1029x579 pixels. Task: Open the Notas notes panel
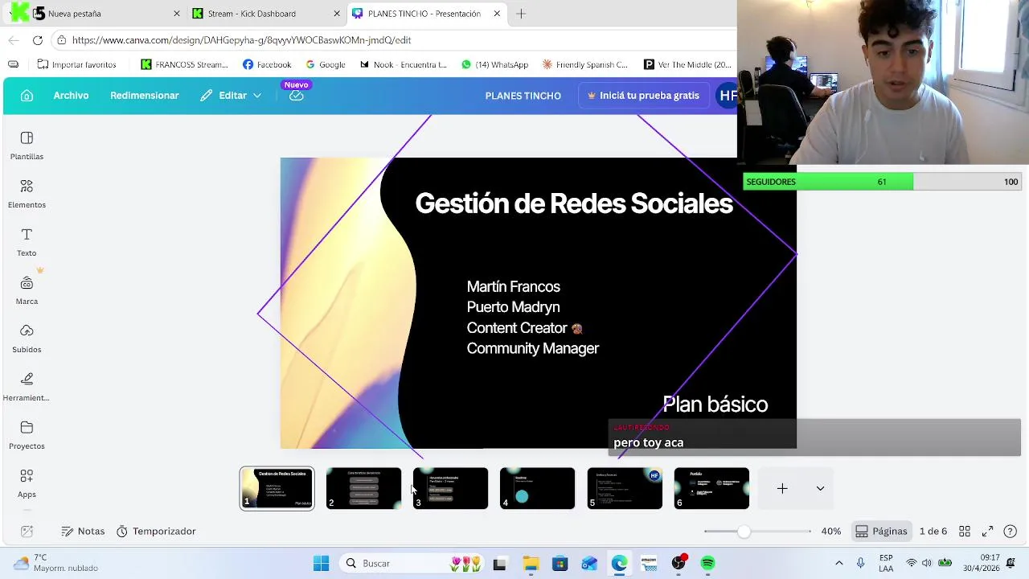click(x=83, y=532)
